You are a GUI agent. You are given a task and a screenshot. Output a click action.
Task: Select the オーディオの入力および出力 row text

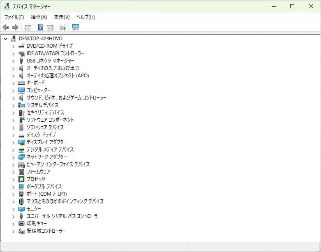coord(53,68)
